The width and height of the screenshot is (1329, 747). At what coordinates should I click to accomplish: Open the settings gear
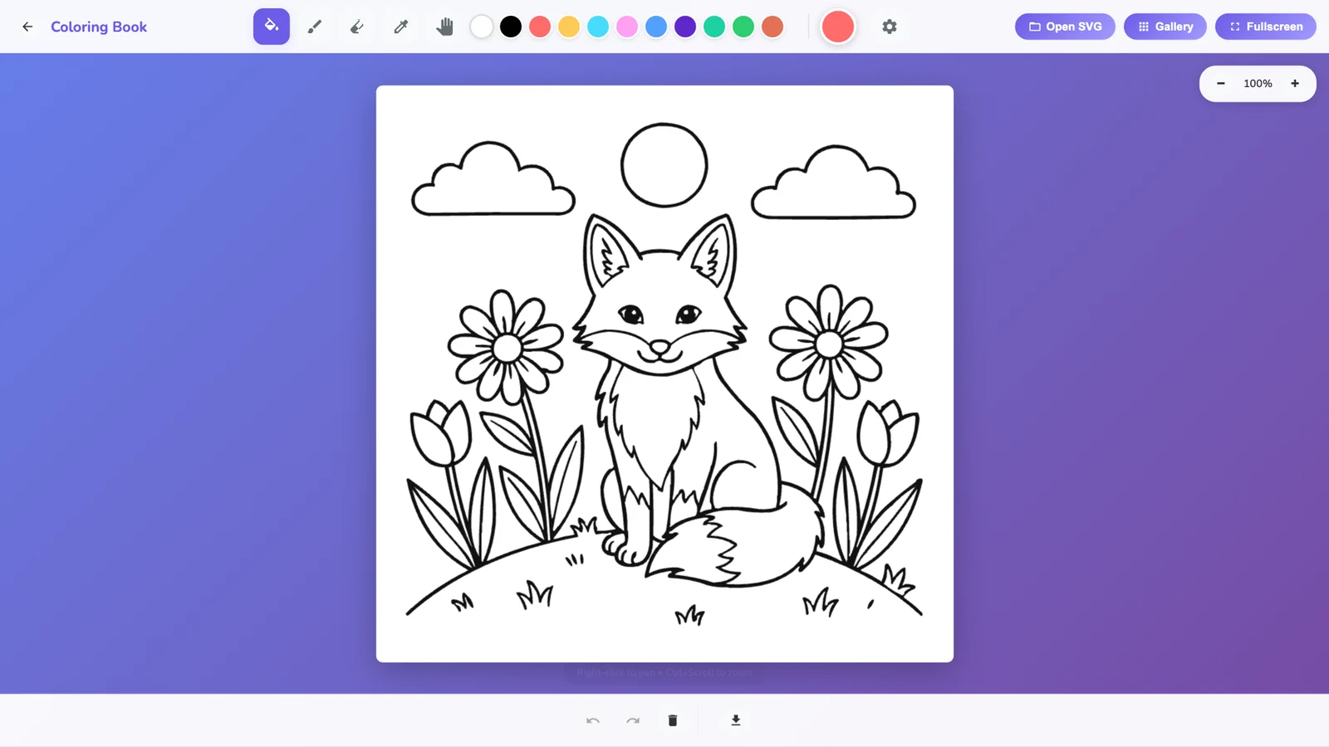[890, 27]
